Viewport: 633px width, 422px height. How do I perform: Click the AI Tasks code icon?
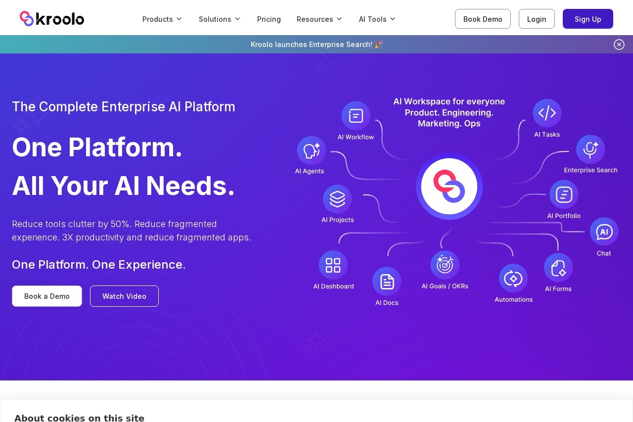[x=547, y=113]
